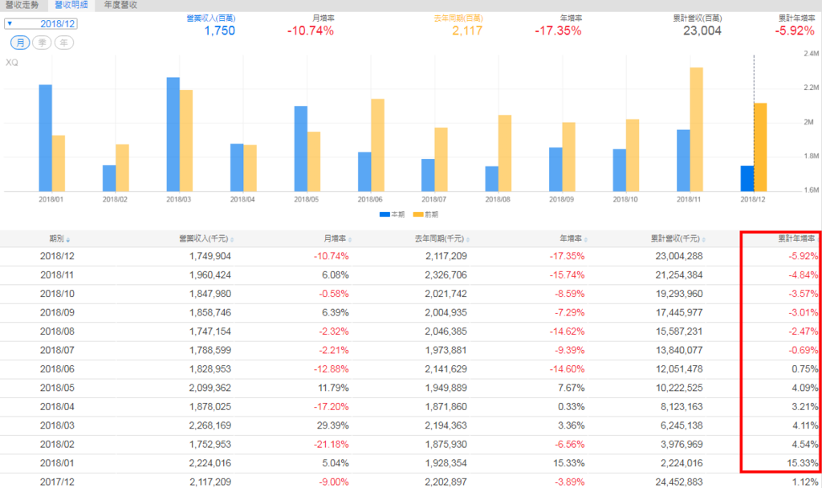This screenshot has height=488, width=822.
Task: Click the 累計年增率 table column header
Action: (797, 238)
